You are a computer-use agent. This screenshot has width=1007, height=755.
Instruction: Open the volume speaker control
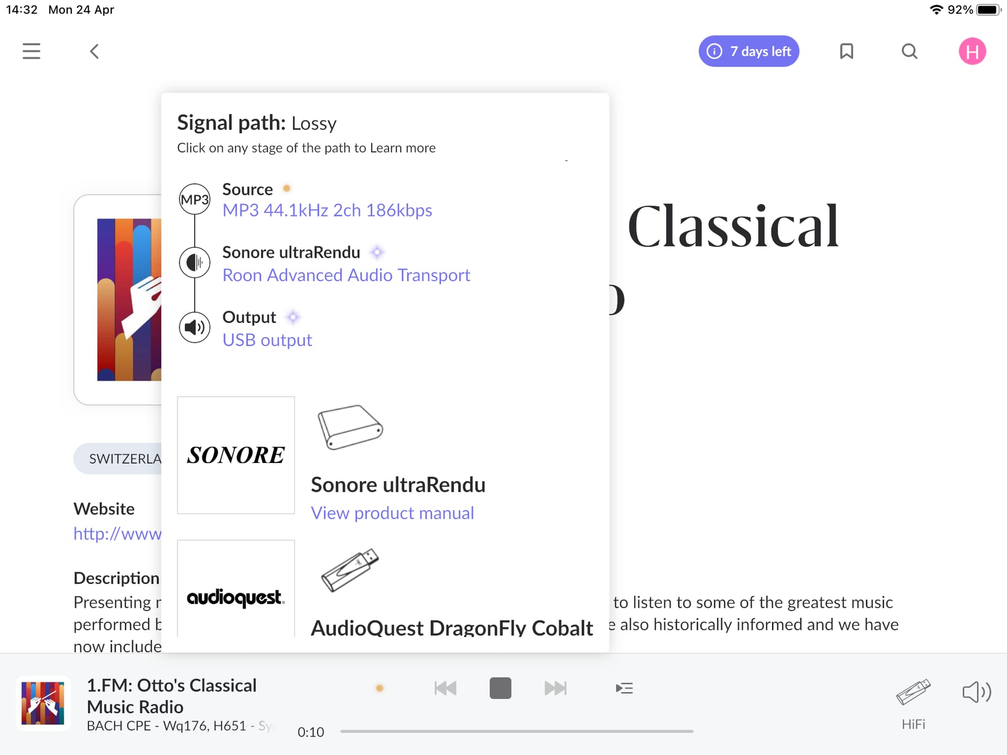point(977,692)
